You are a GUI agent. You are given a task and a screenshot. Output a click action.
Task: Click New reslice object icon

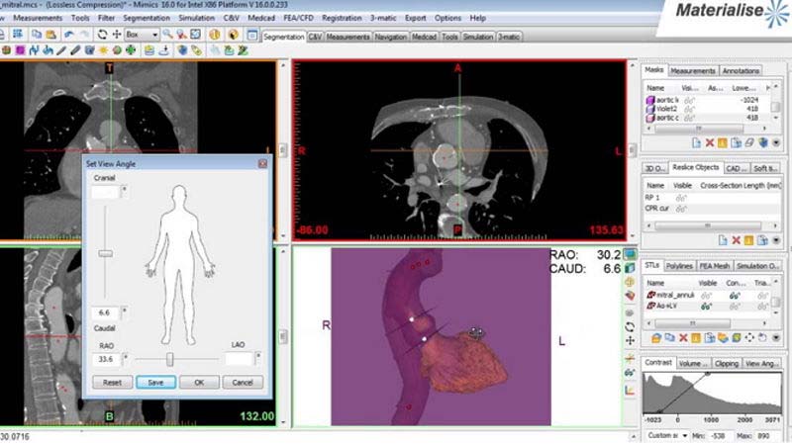tap(723, 240)
